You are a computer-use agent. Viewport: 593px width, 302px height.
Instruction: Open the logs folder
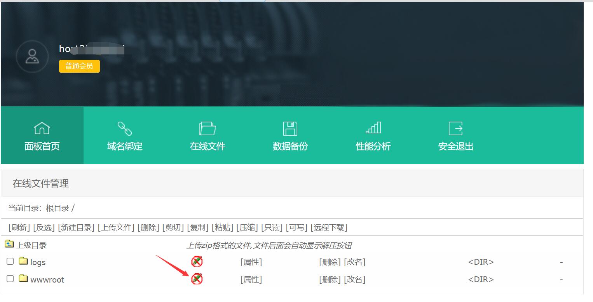38,262
